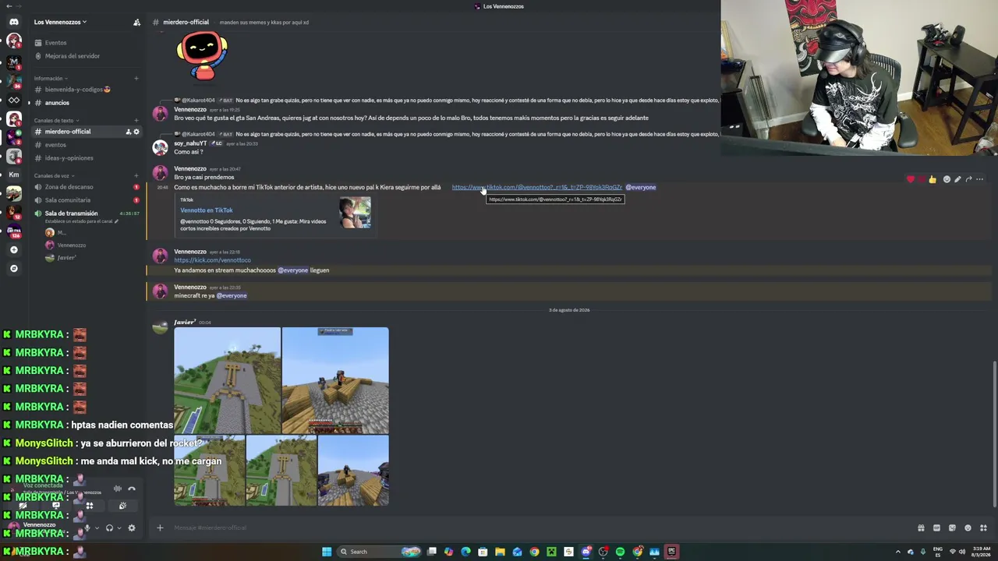Open channel settings gear for mierdero-official

click(x=136, y=132)
